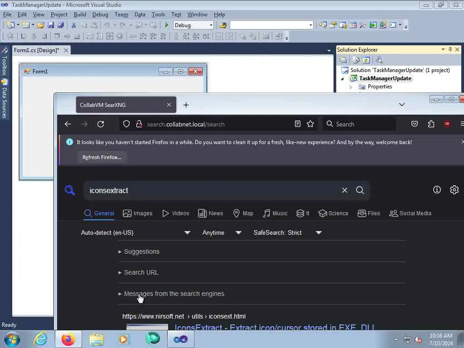
Task: Open the Anytime time range dropdown
Action: click(x=222, y=232)
